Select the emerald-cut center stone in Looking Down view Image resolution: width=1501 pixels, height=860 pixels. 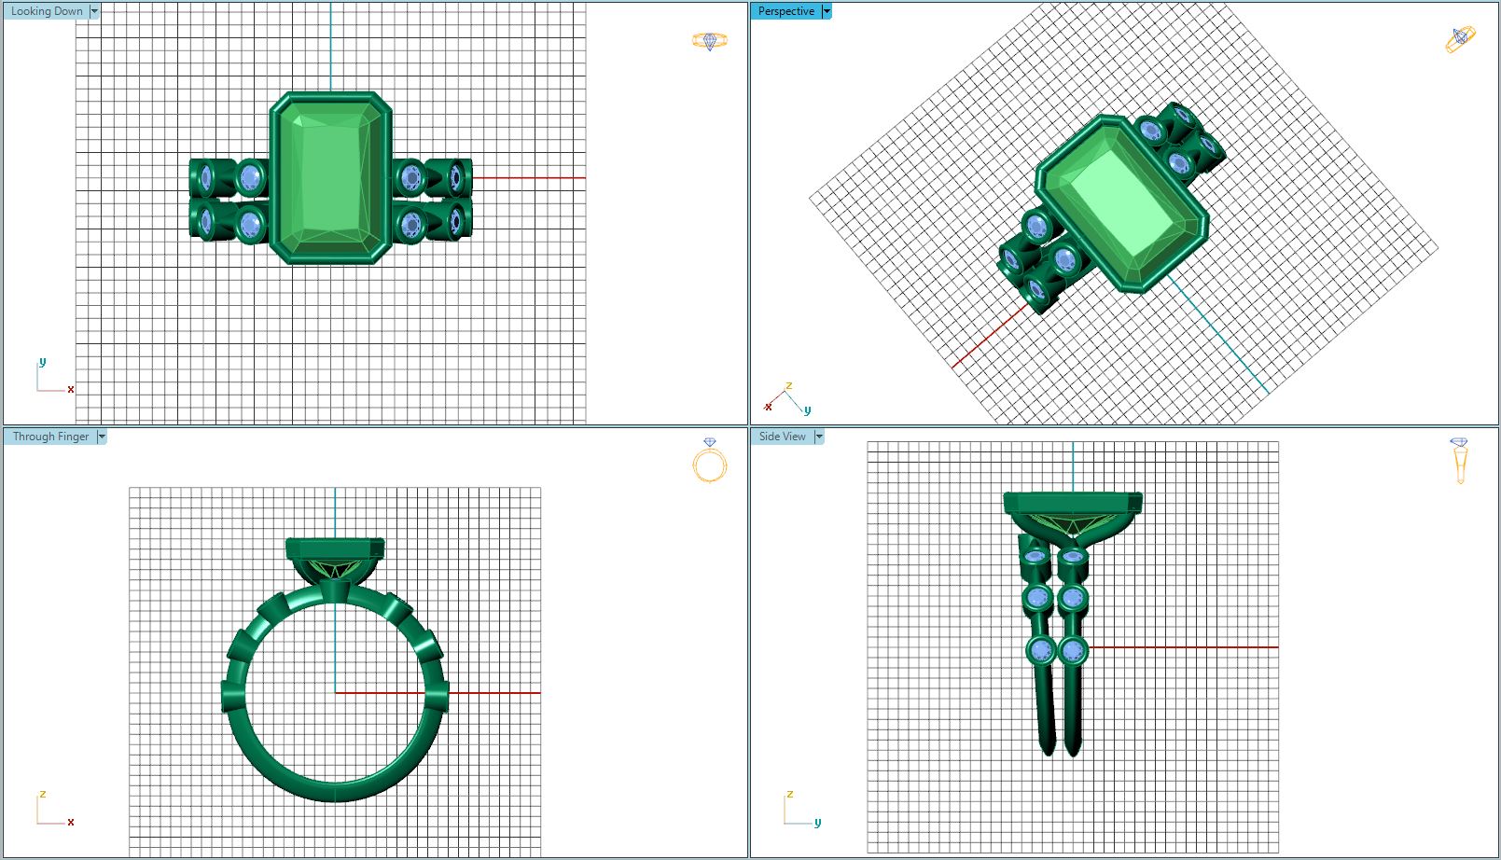[330, 177]
